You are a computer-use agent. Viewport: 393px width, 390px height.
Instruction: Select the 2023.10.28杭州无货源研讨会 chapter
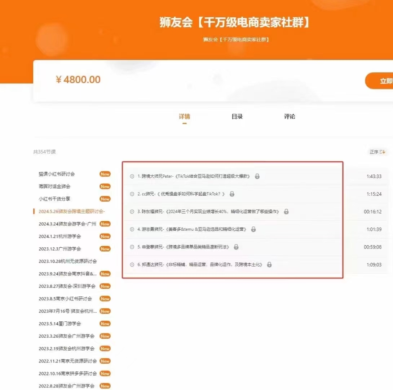tap(68, 261)
